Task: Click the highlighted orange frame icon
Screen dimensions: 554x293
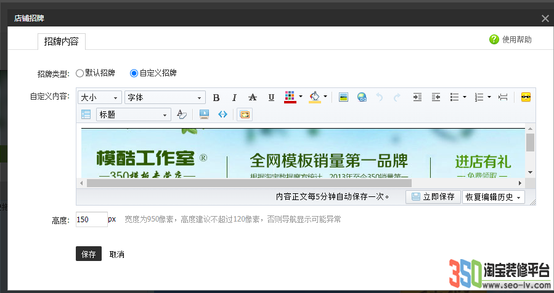Action: pos(245,114)
